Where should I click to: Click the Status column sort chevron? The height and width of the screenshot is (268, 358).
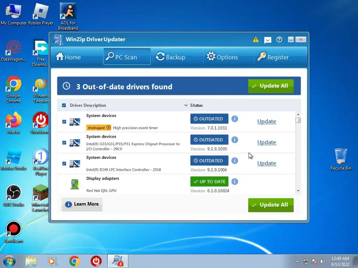pos(186,105)
